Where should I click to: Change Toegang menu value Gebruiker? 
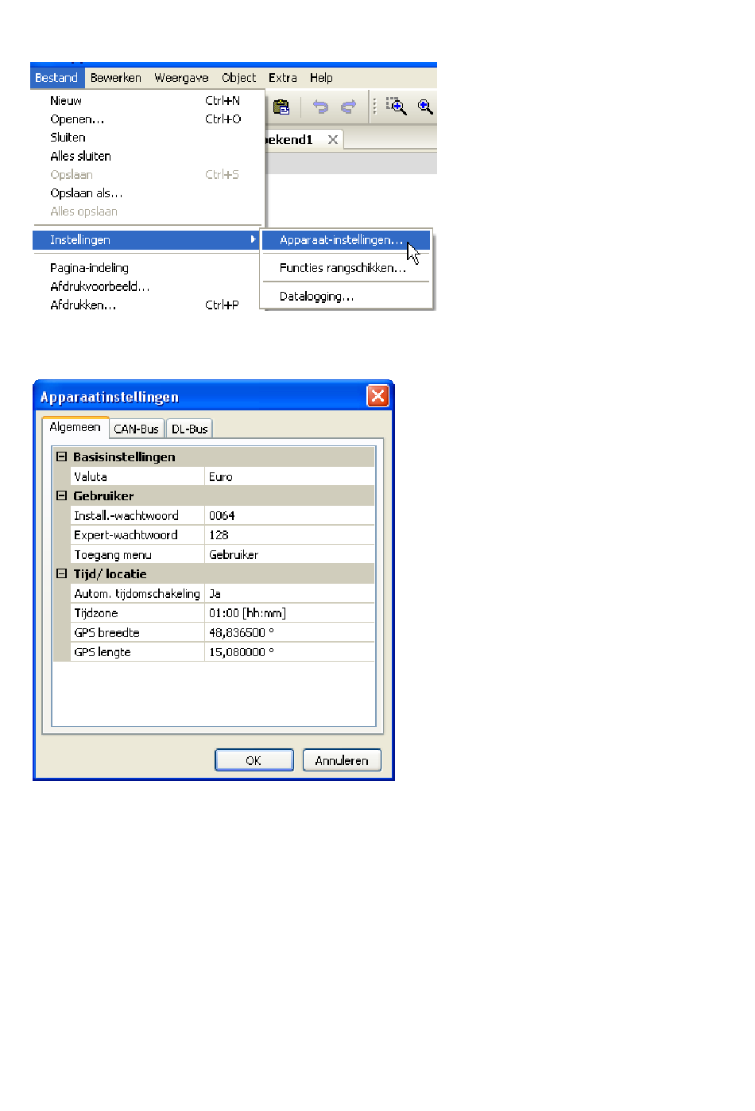pos(289,554)
